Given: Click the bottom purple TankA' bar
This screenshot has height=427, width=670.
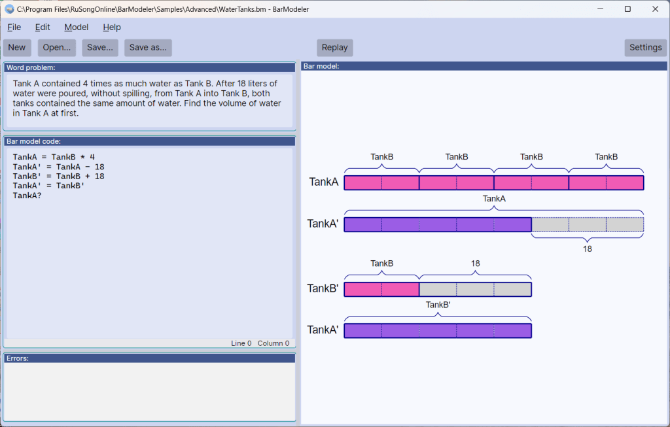Looking at the screenshot, I should pos(437,331).
